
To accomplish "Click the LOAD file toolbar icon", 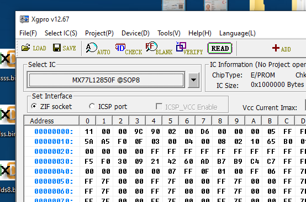I will (34, 48).
